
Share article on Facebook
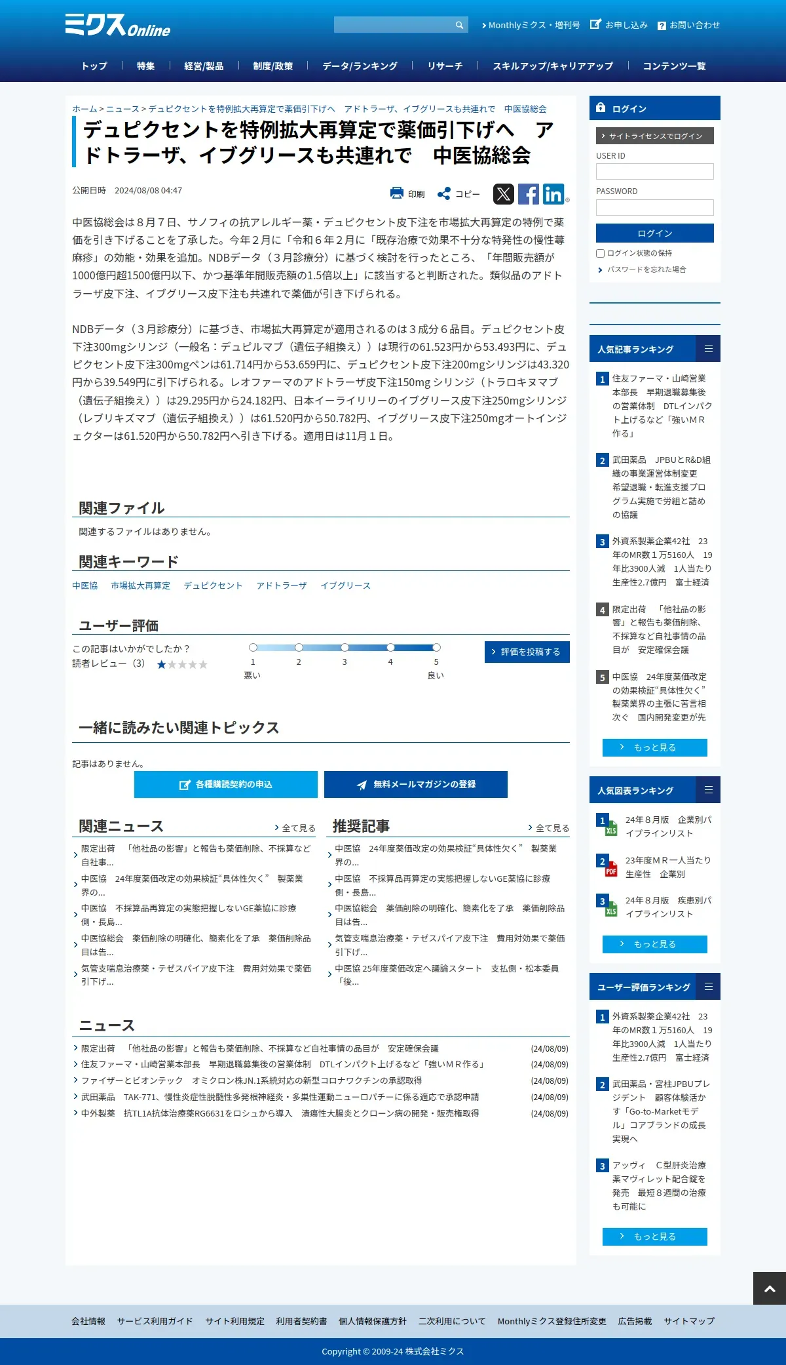point(529,194)
